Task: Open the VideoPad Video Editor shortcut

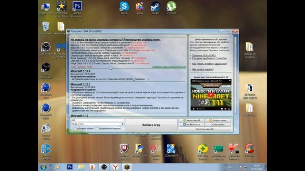Action: (61, 9)
